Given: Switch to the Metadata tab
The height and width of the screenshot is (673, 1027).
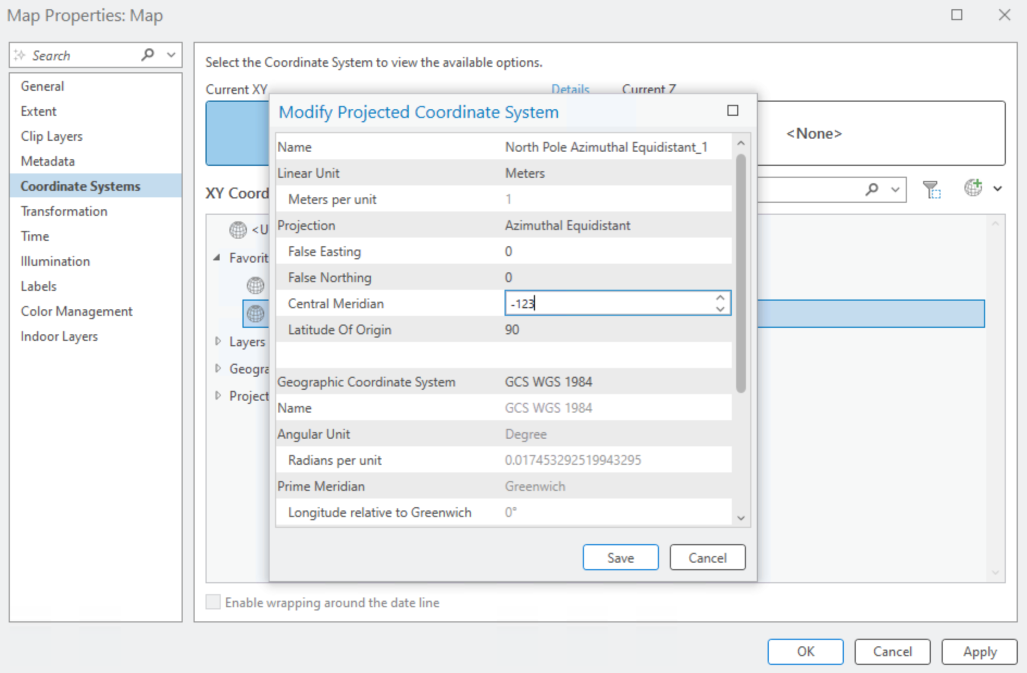Looking at the screenshot, I should click(47, 161).
